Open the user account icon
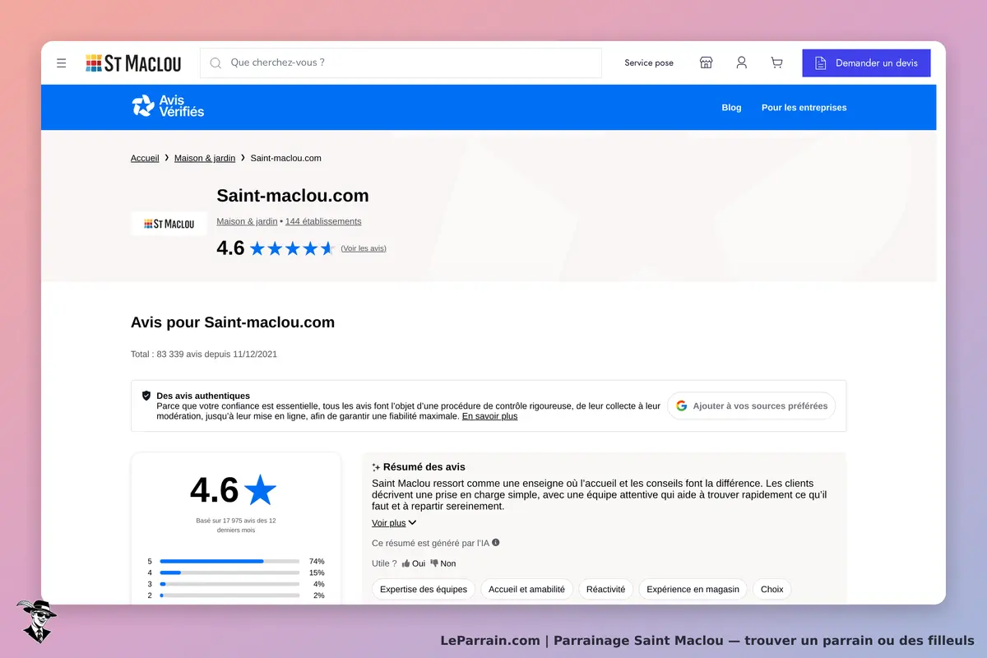 pos(741,63)
